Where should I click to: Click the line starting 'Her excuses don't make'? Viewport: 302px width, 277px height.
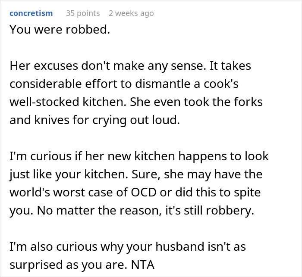pyautogui.click(x=130, y=65)
